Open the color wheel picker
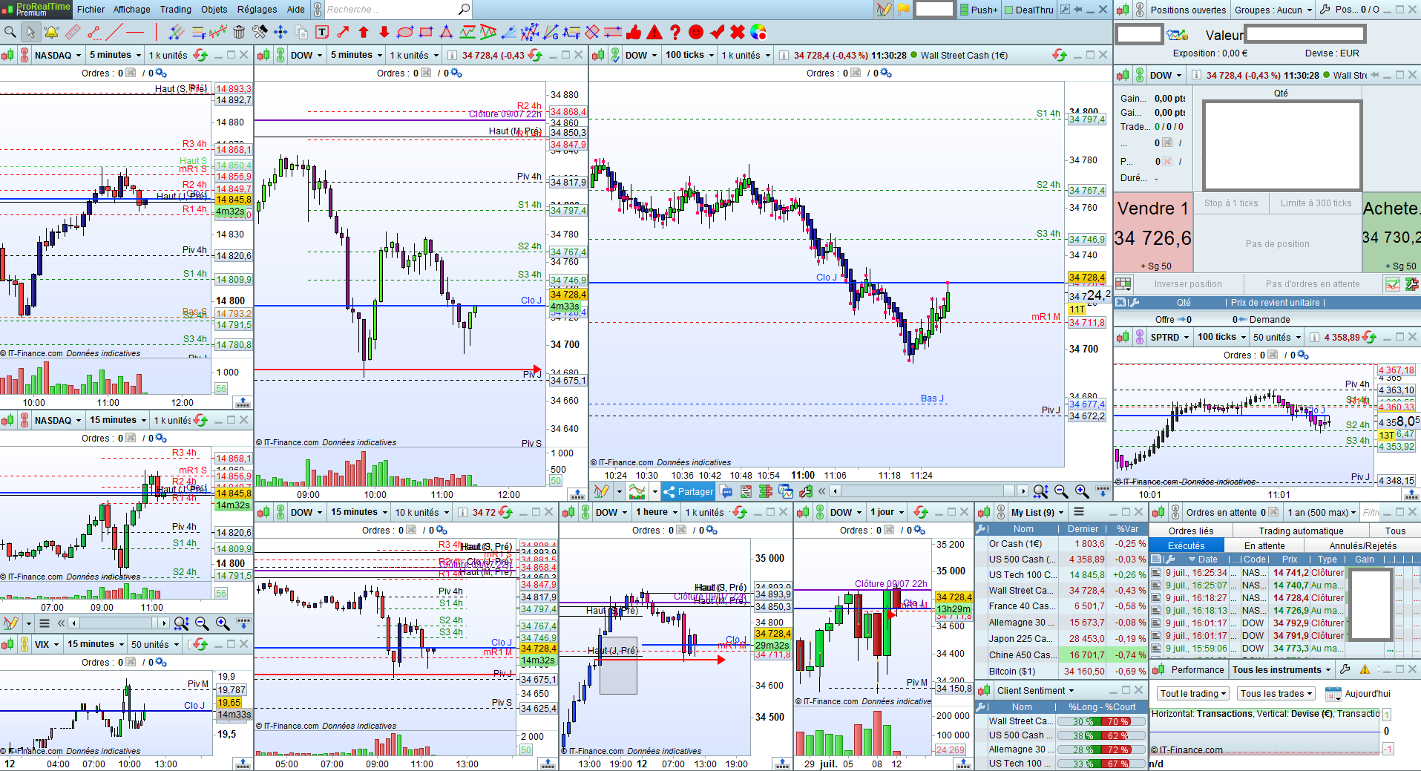 [x=758, y=32]
